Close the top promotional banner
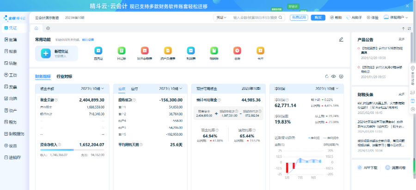Viewport: 416px width, 190px height. [407, 6]
